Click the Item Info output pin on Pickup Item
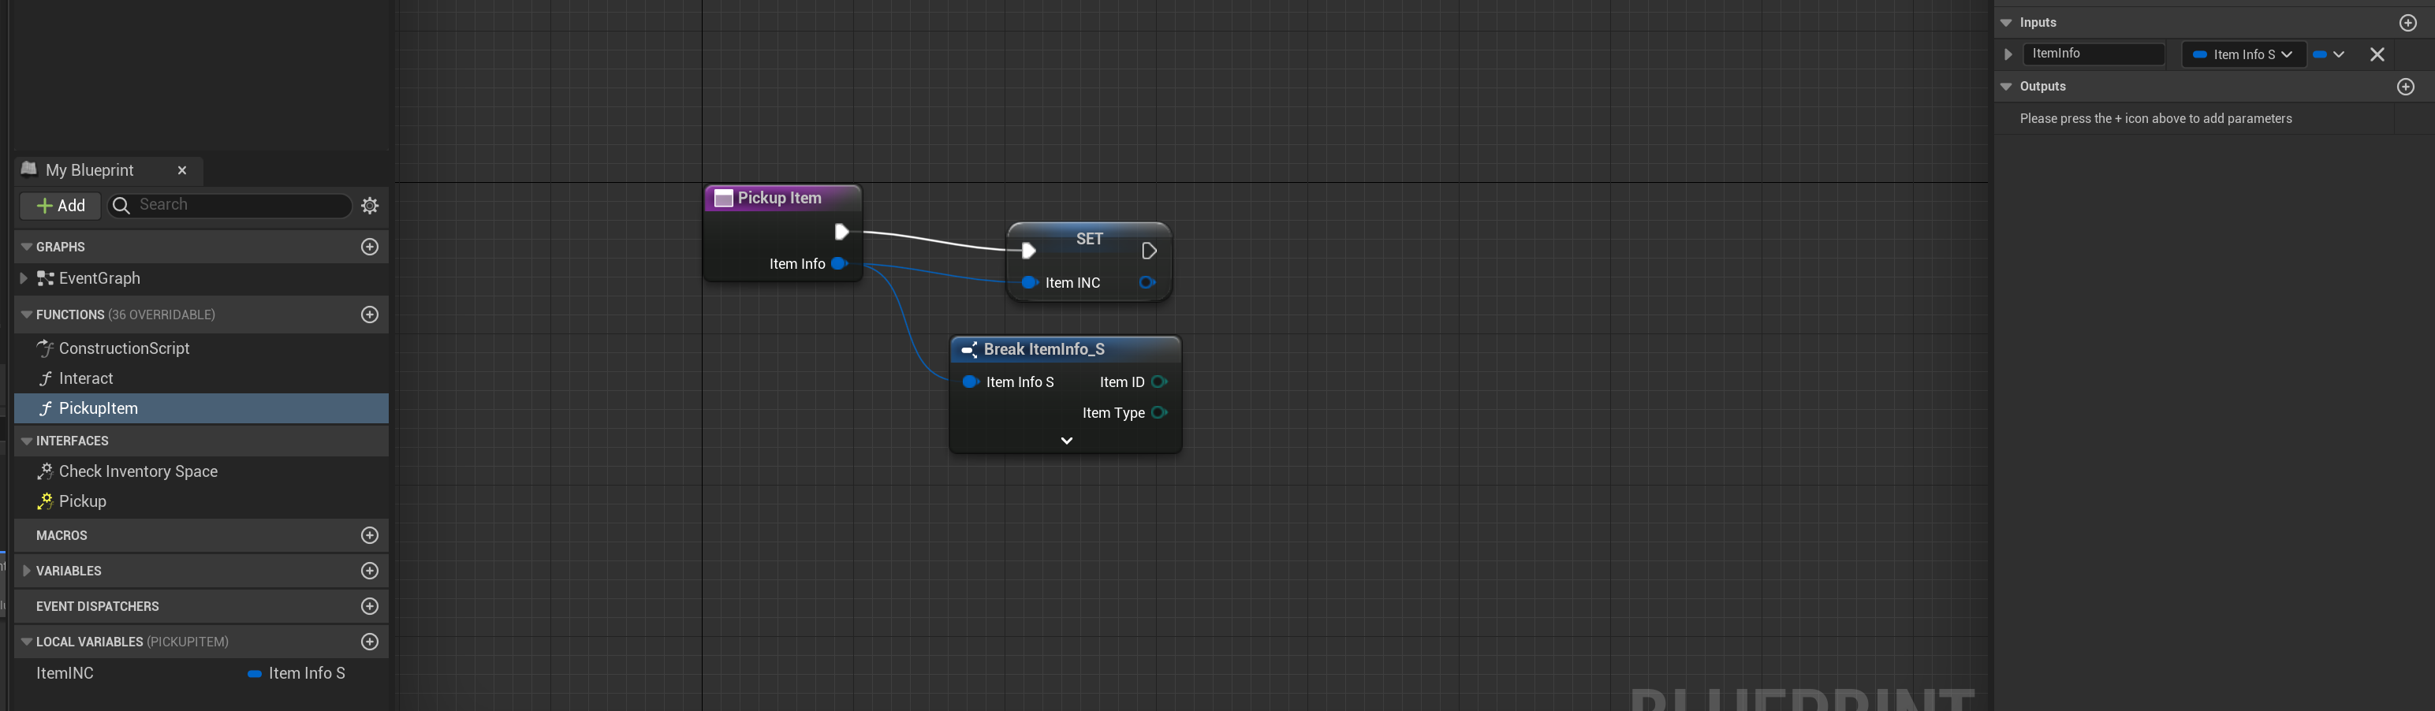Screen dimensions: 2435x711 pos(838,264)
